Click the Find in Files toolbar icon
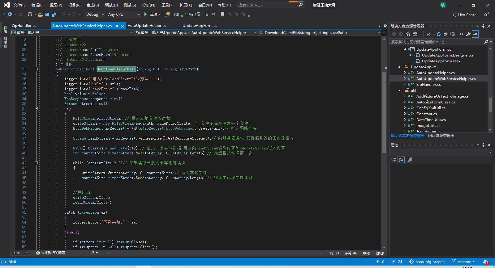 click(x=167, y=15)
